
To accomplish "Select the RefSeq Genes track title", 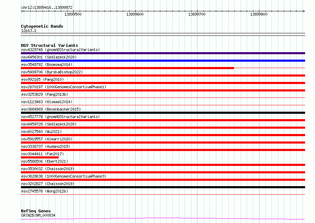I will point(36,211).
